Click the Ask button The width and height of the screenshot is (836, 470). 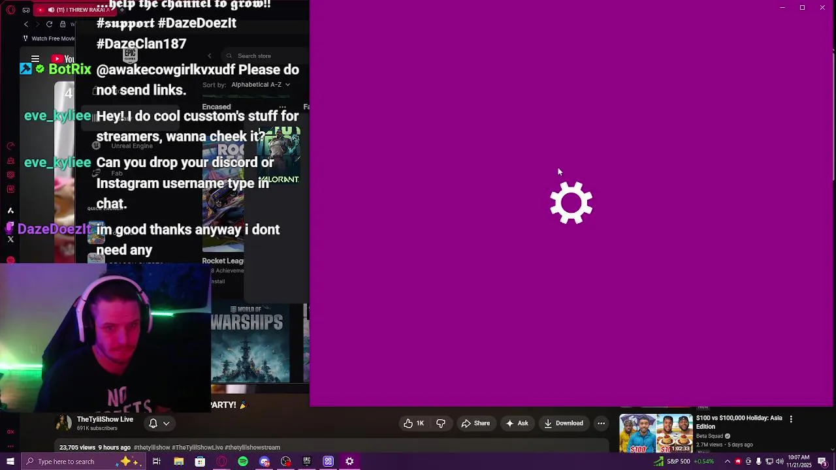click(x=517, y=423)
